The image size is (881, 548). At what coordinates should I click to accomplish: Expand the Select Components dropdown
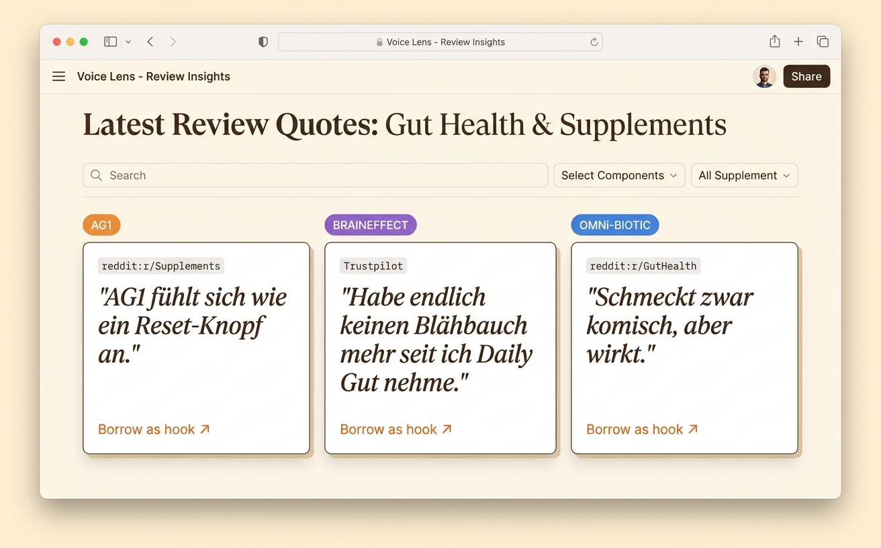pos(619,175)
